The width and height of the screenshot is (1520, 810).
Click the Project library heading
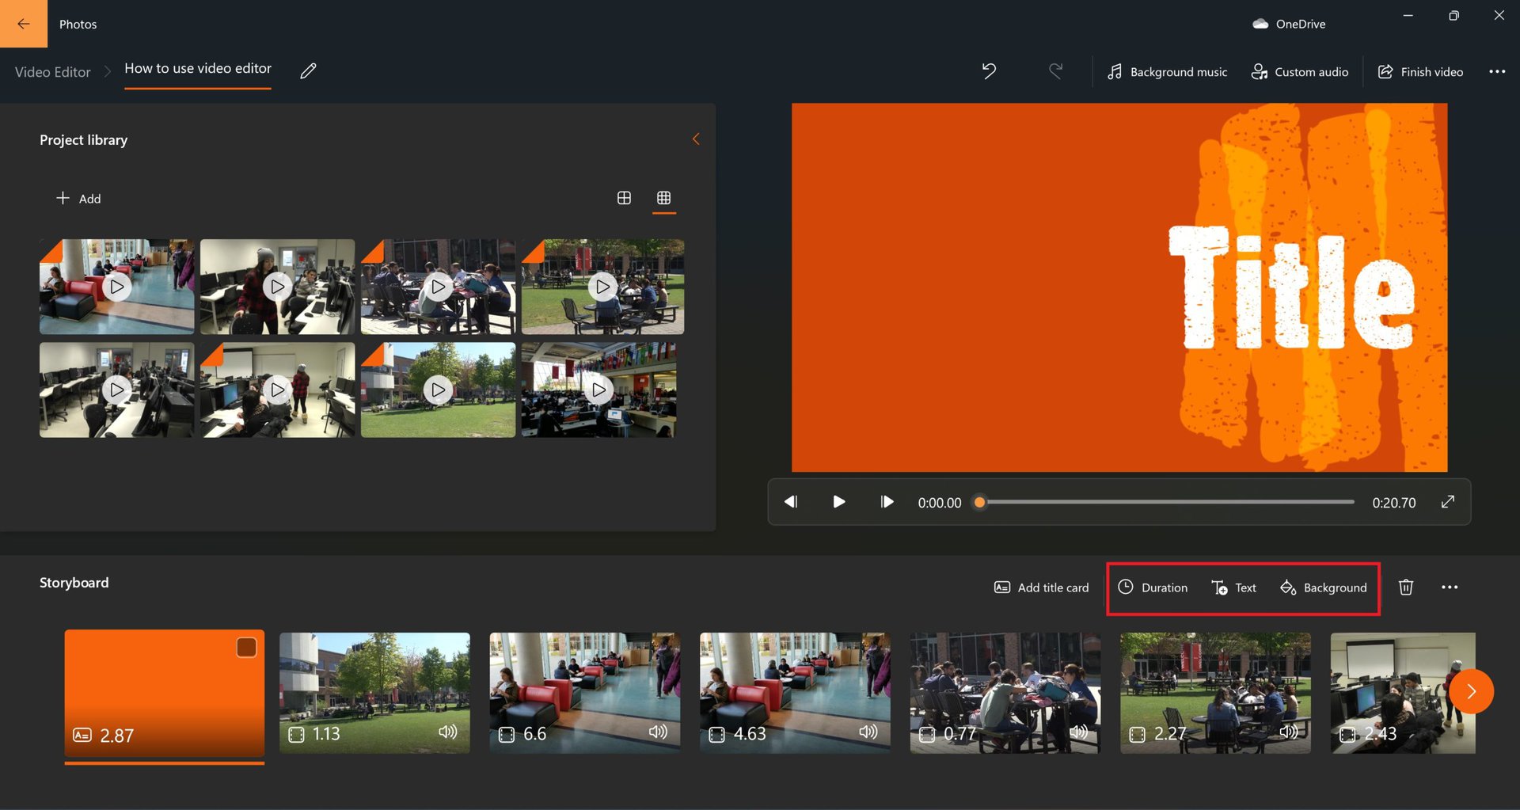(x=83, y=140)
